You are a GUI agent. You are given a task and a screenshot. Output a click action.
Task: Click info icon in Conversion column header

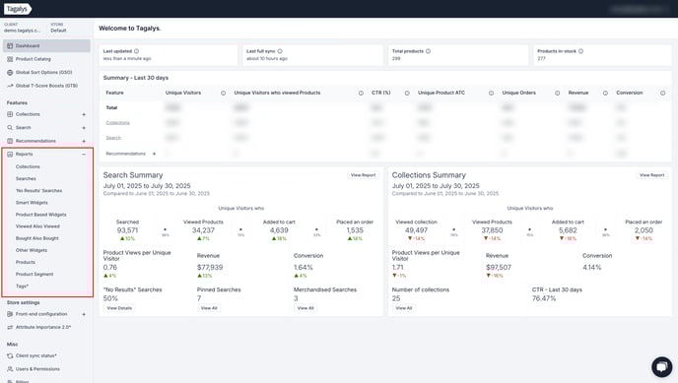[662, 93]
